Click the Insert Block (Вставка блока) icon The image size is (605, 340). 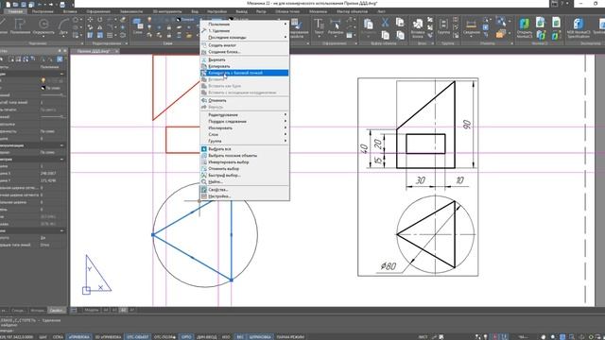click(x=418, y=27)
